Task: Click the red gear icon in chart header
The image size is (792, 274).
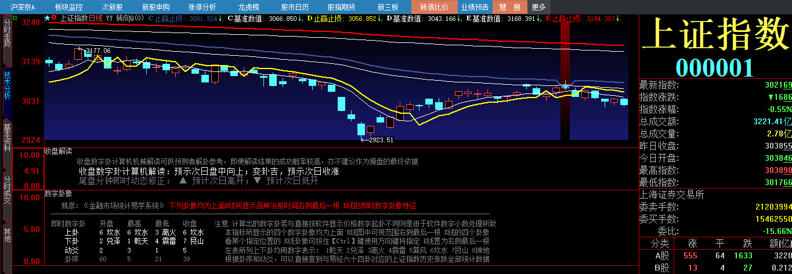Action: coord(54,18)
